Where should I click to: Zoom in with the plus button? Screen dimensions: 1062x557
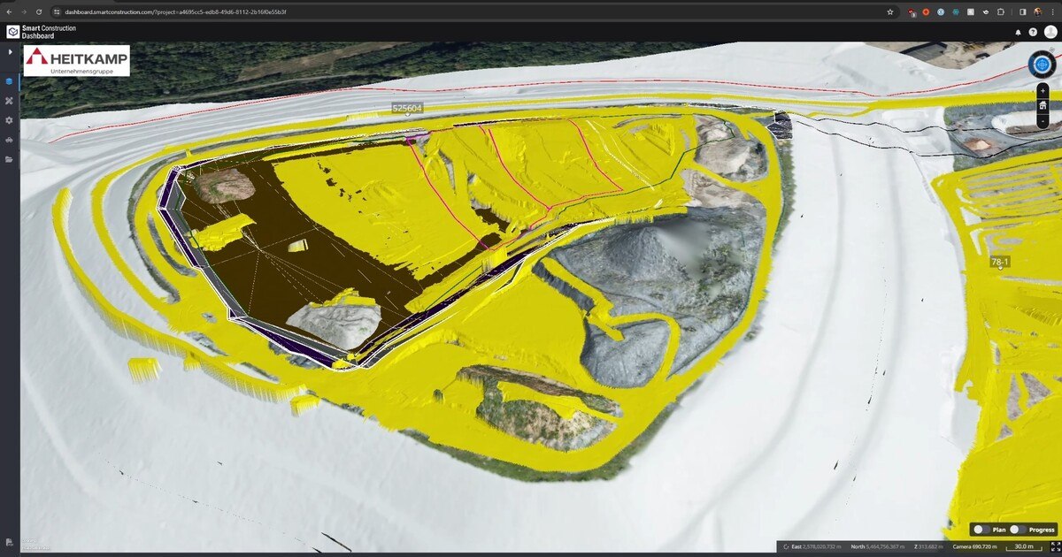(x=1043, y=90)
